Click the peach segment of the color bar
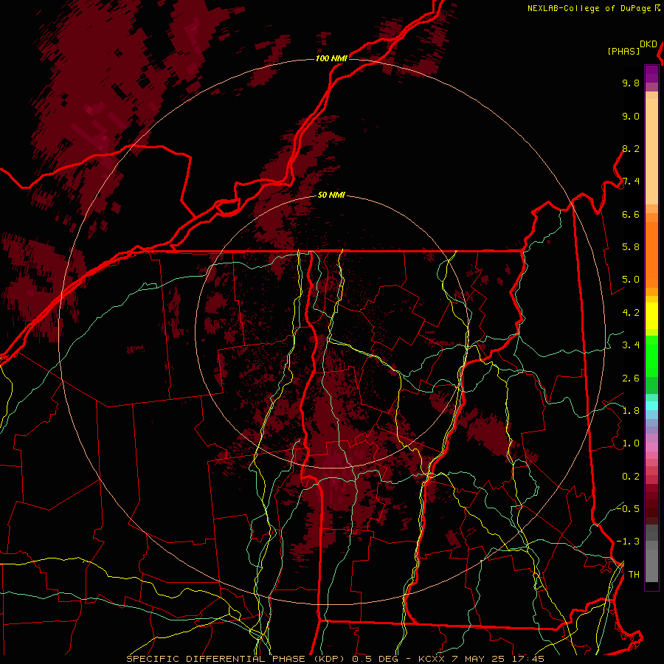664x664 pixels. pyautogui.click(x=651, y=151)
